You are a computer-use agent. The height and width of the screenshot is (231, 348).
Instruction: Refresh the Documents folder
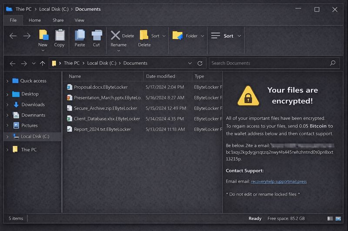(x=200, y=63)
